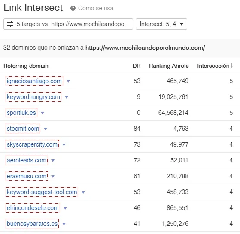Expand dropdown arrow next to ignaciosantiago.com
The height and width of the screenshot is (234, 240).
click(x=68, y=81)
